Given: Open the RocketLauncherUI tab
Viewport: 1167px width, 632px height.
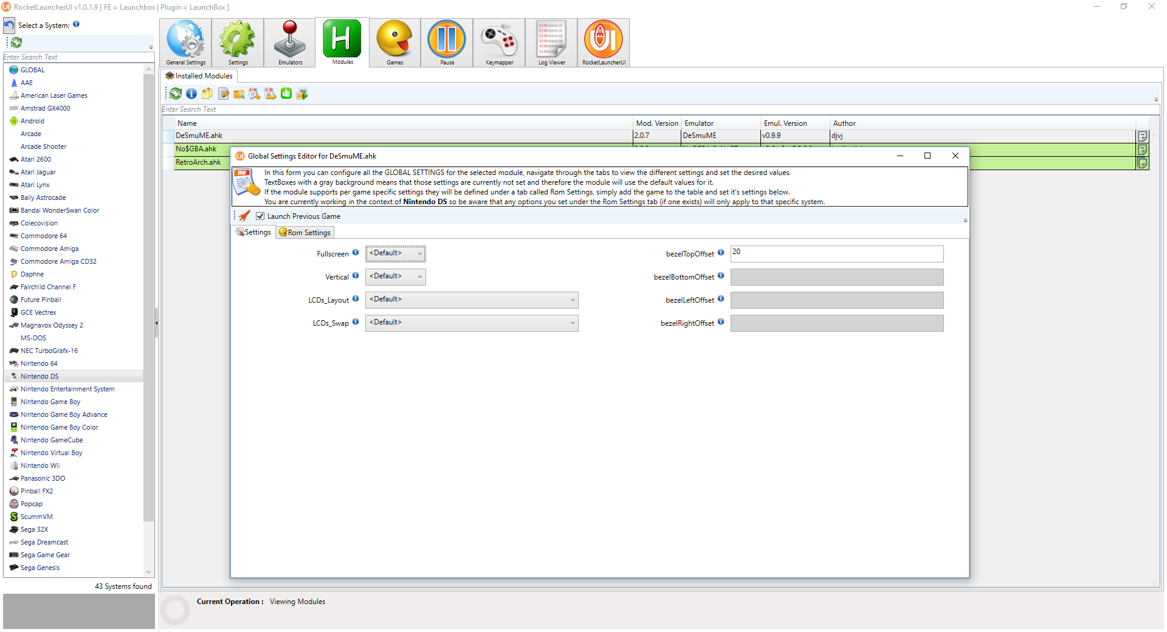Looking at the screenshot, I should [x=604, y=43].
